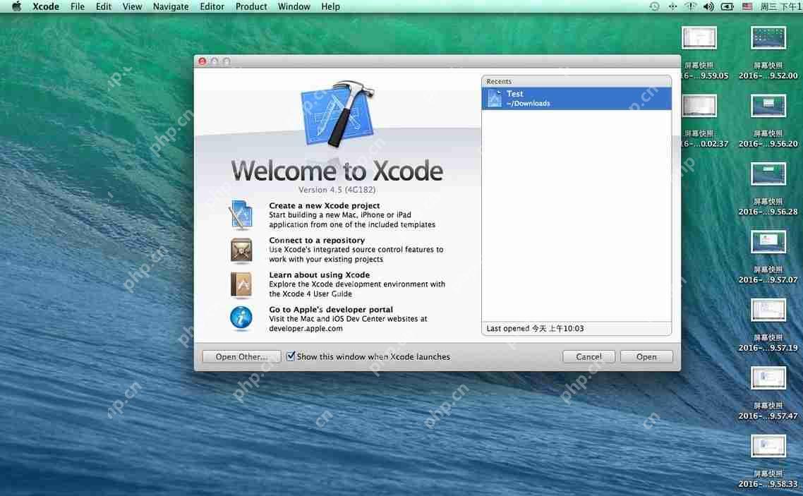
Task: Click the Time Machine menu bar icon
Action: click(654, 6)
